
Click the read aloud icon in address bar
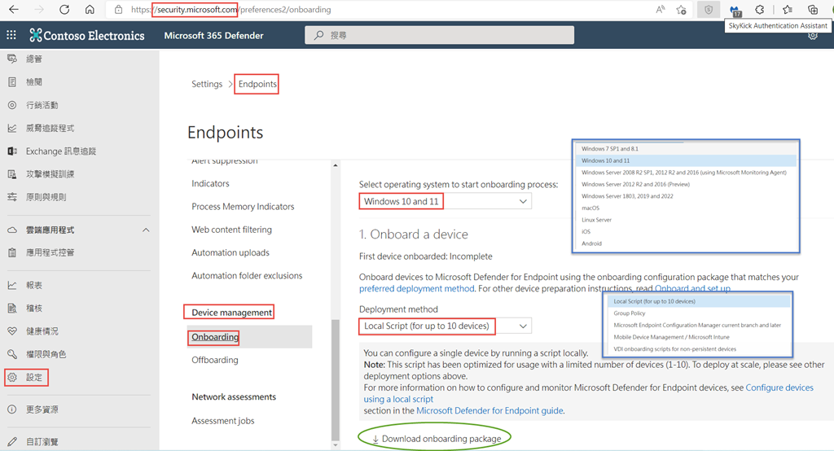660,10
